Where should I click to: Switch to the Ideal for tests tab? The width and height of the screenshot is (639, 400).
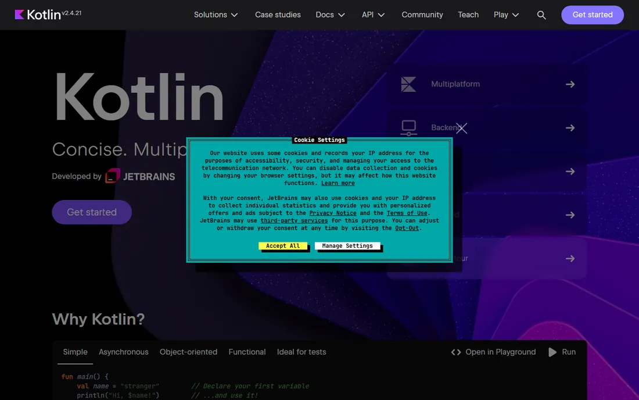tap(301, 352)
